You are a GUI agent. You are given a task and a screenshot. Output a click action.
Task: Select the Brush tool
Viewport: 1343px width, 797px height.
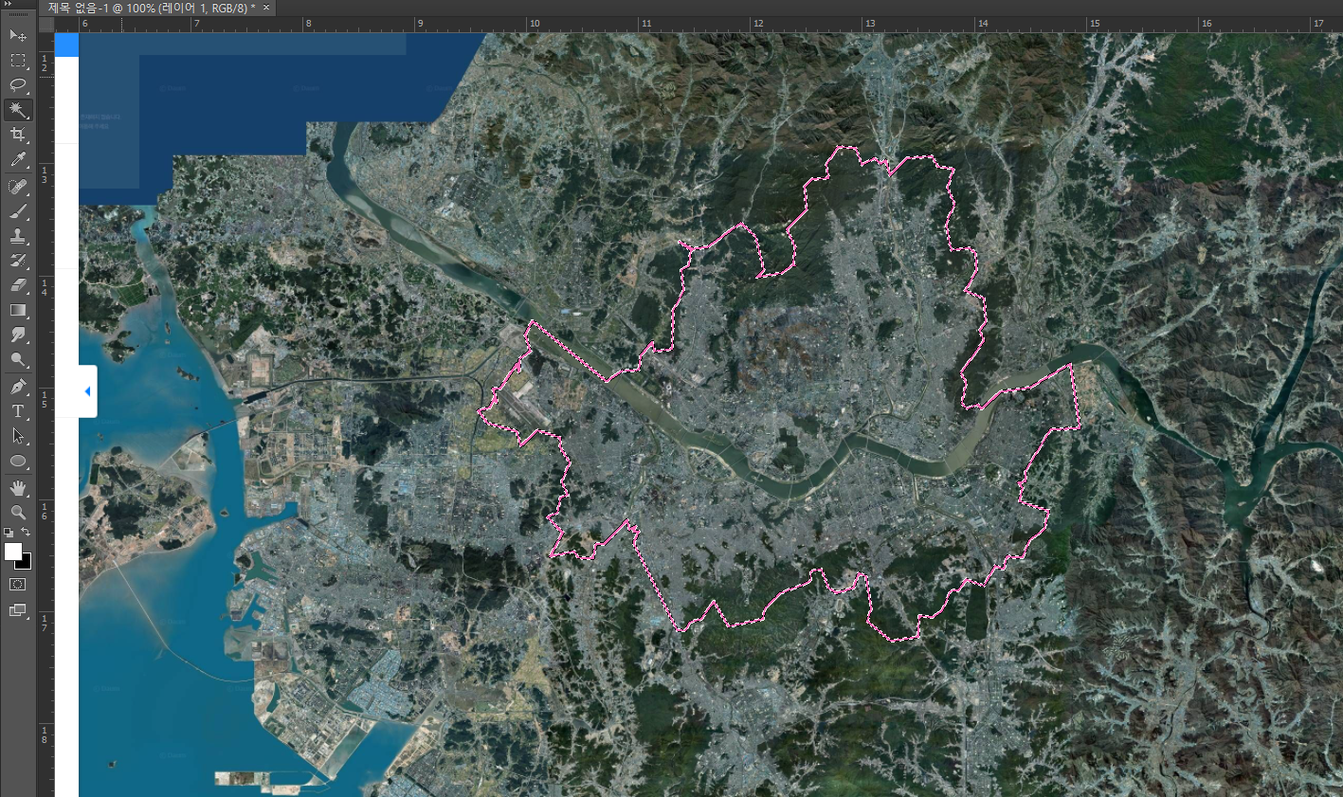coord(18,211)
